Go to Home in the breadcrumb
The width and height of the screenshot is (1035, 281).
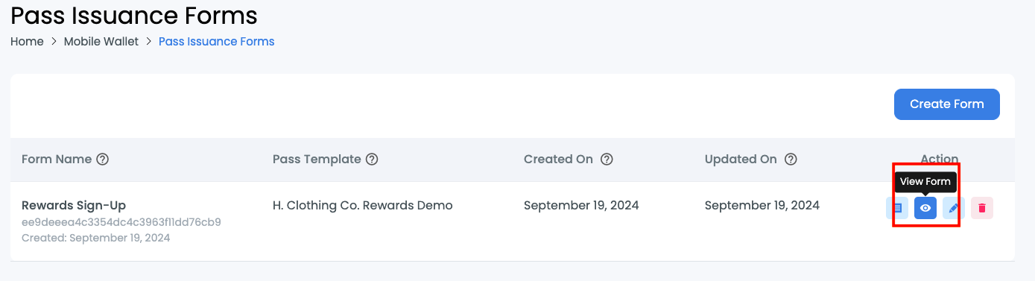coord(27,42)
